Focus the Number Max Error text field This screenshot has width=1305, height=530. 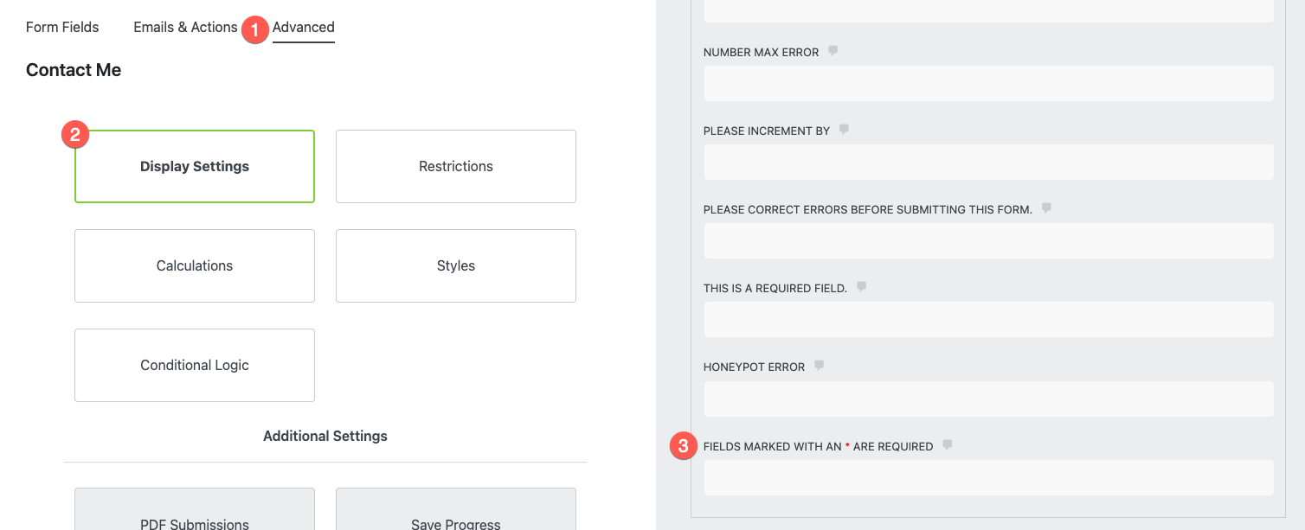pos(988,84)
